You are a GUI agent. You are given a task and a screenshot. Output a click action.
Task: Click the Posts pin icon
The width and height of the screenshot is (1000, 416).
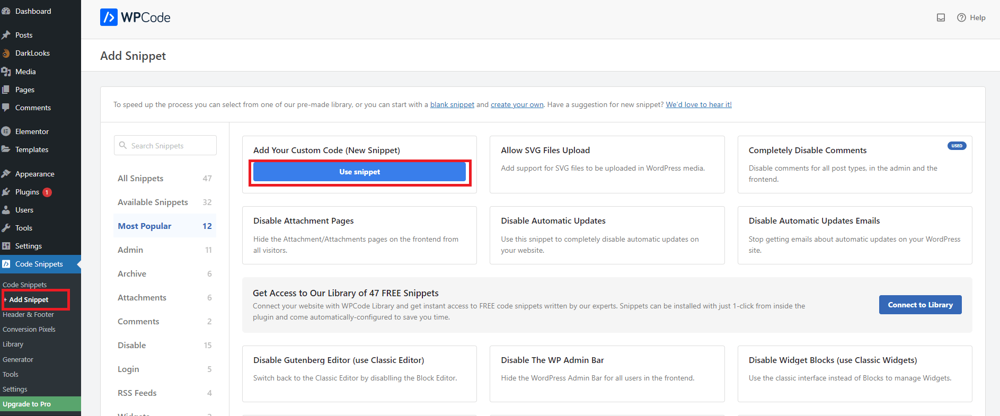coord(6,35)
